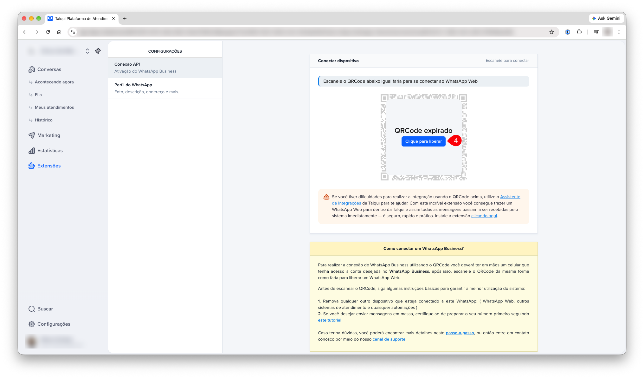Open the Conversas section icon
Image resolution: width=644 pixels, height=378 pixels.
click(32, 69)
